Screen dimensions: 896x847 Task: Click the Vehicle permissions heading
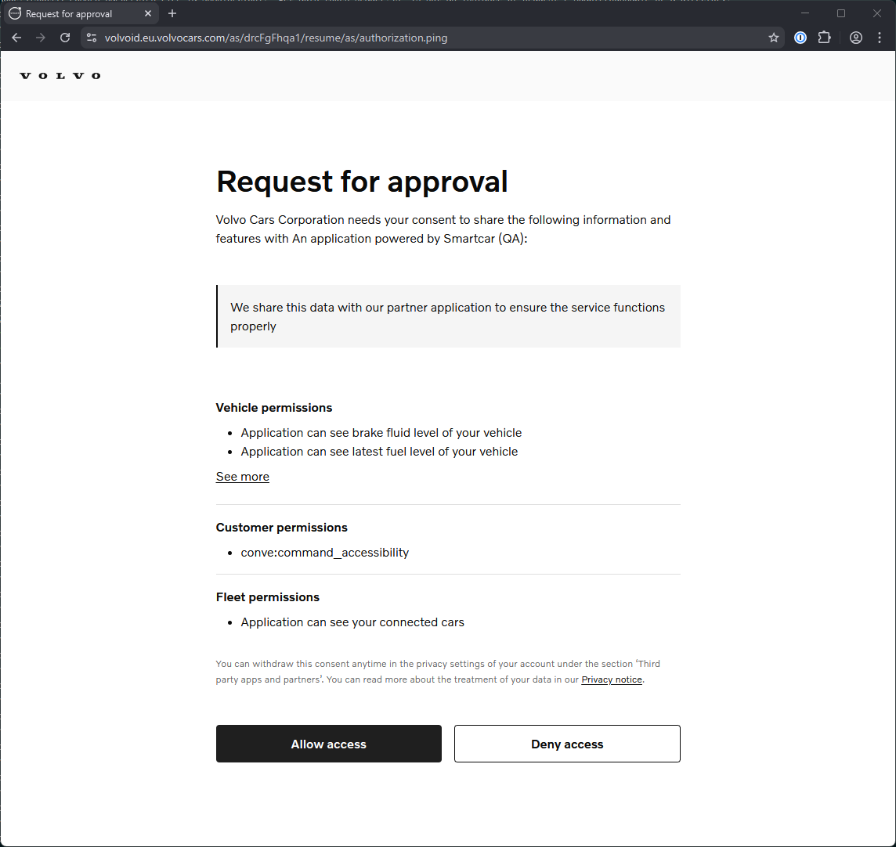(273, 408)
